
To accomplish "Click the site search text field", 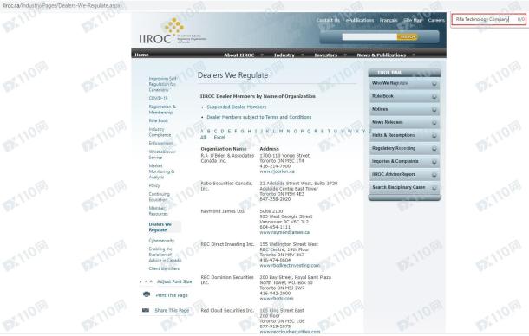I will 369,36.
